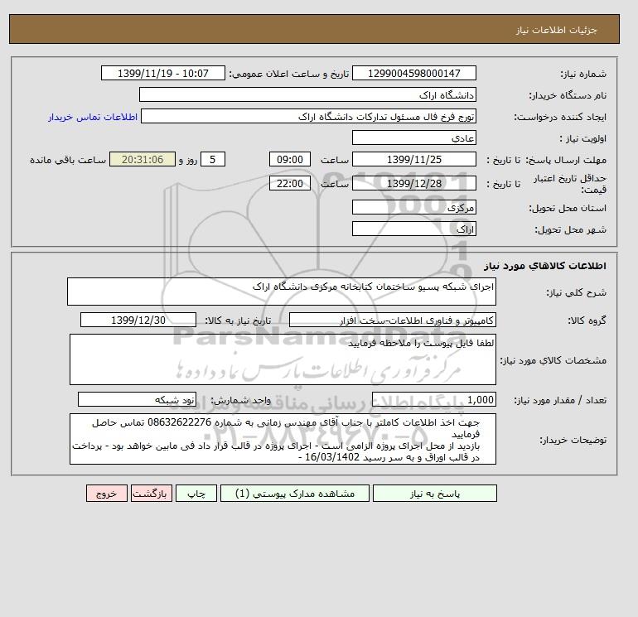Click the label حداقل تاریخ اعتبار قیمت
Image resolution: width=638 pixels, height=617 pixels.
click(570, 184)
